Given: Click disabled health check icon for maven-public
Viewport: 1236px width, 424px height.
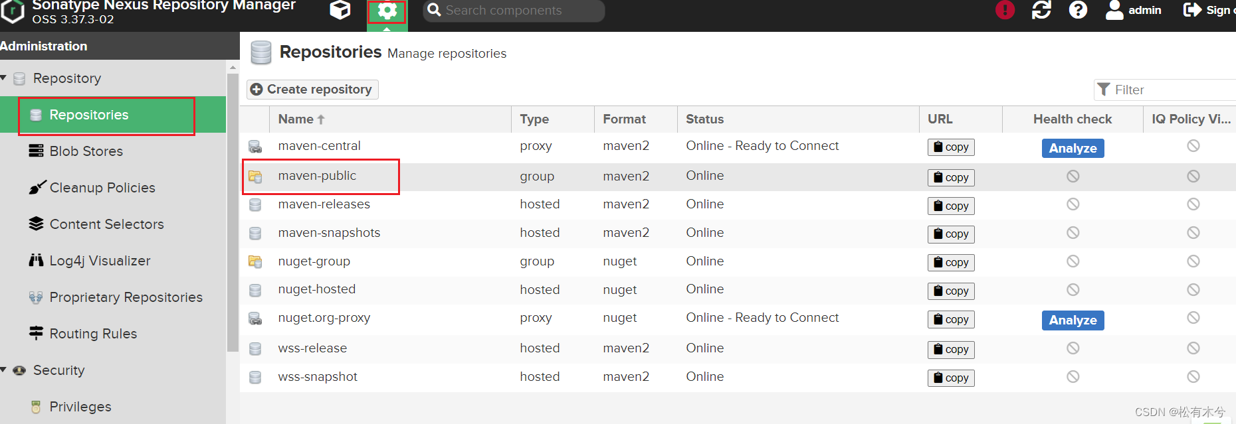Looking at the screenshot, I should [1073, 176].
